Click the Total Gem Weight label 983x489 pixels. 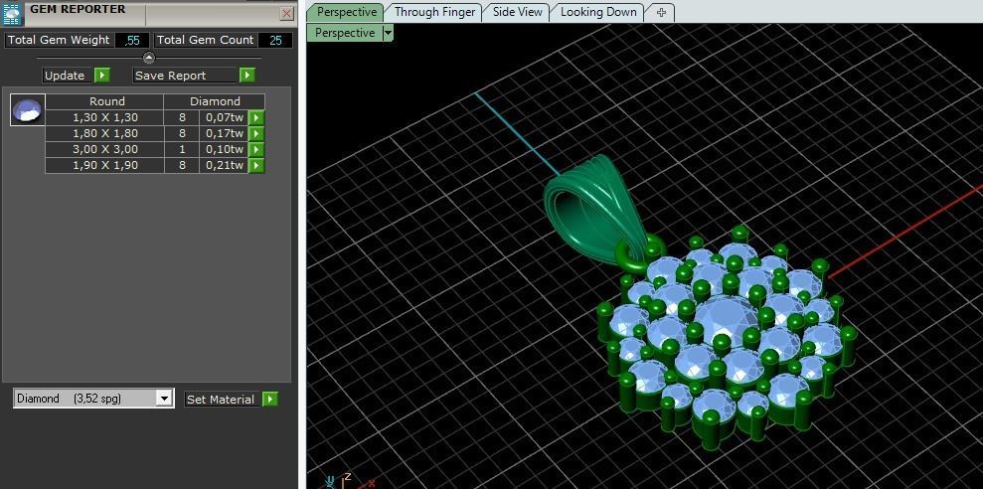[59, 40]
